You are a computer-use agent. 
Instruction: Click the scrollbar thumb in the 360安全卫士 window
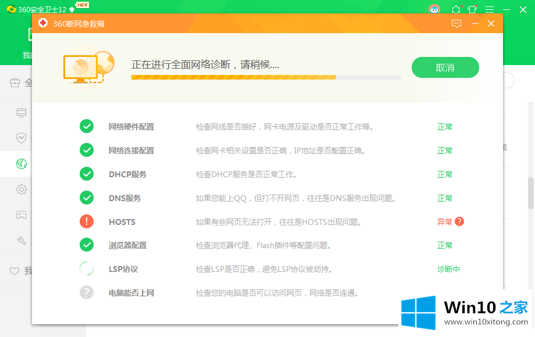click(x=531, y=193)
